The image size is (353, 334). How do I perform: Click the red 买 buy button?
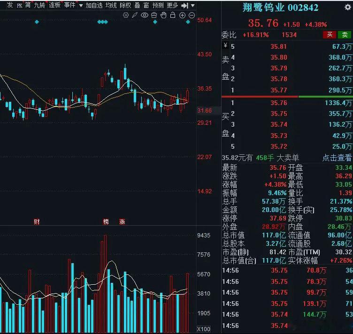point(330,35)
